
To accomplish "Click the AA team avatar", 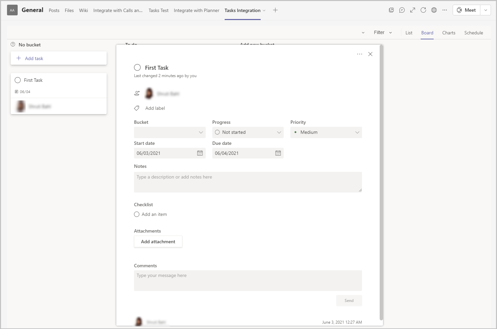I will tap(12, 10).
